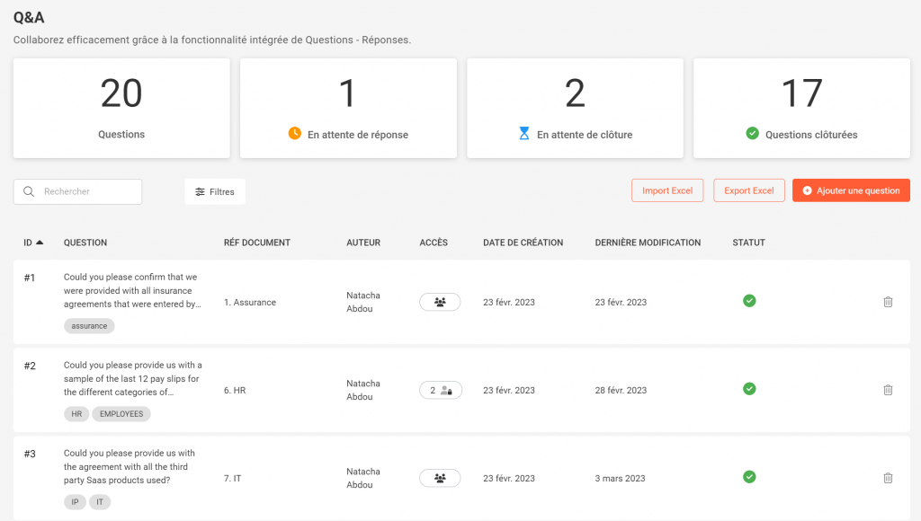Viewport: 921px width, 521px height.
Task: Select the 'Questions clôturées' summary card
Action: point(801,109)
